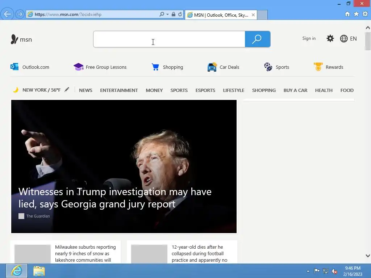Open the ENTERTAINMENT navigation item
This screenshot has height=278, width=371.
coord(119,90)
